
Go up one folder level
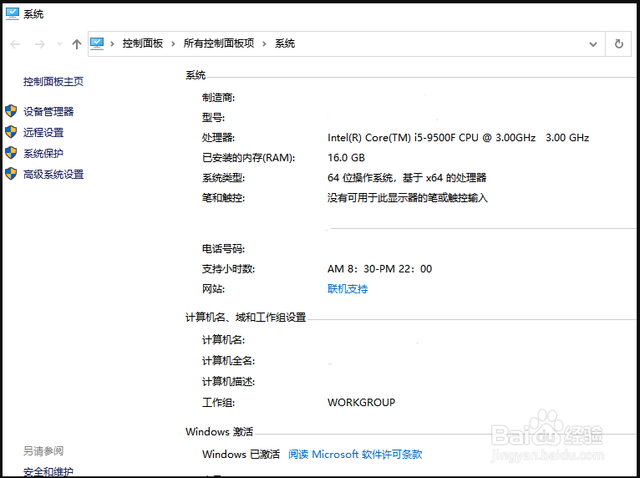[76, 44]
